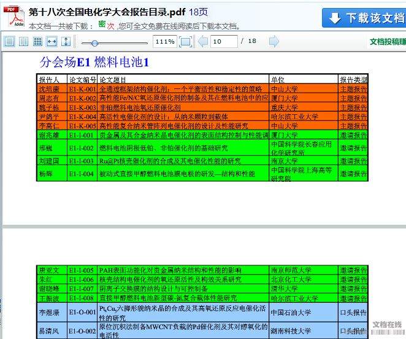406x339 pixels.
Task: Open thumbnail grid view icon
Action: [x=38, y=42]
